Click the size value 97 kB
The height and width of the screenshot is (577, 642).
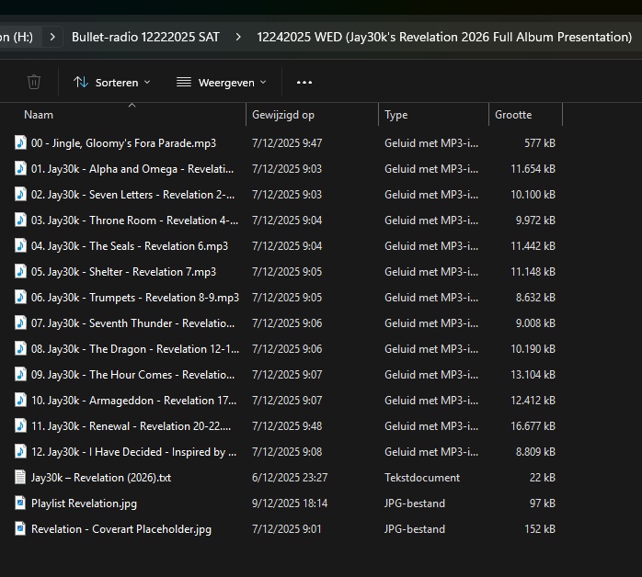pyautogui.click(x=542, y=503)
